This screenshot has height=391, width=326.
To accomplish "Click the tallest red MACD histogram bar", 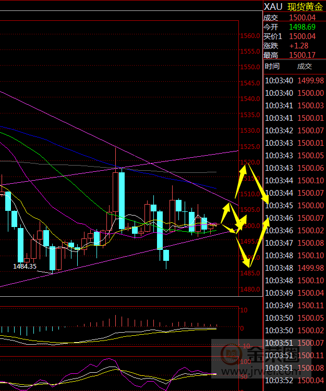I will tap(115, 321).
